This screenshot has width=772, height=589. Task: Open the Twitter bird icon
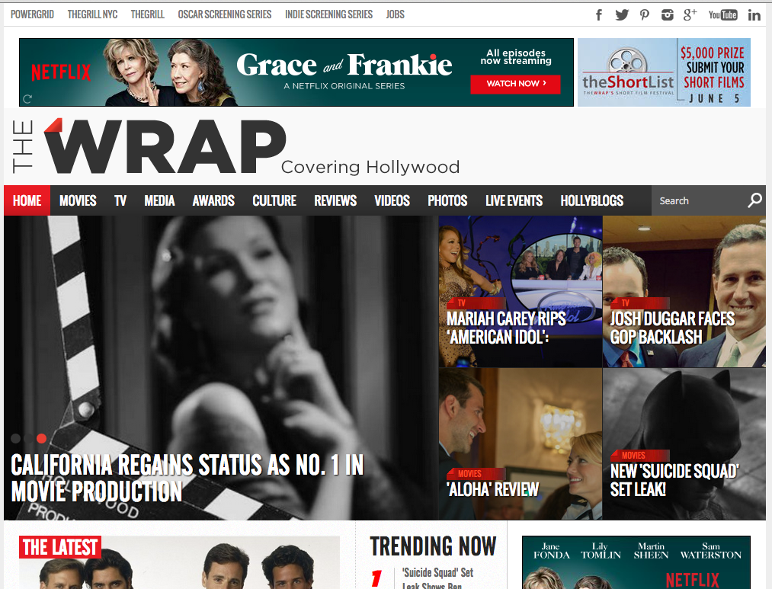click(x=622, y=14)
